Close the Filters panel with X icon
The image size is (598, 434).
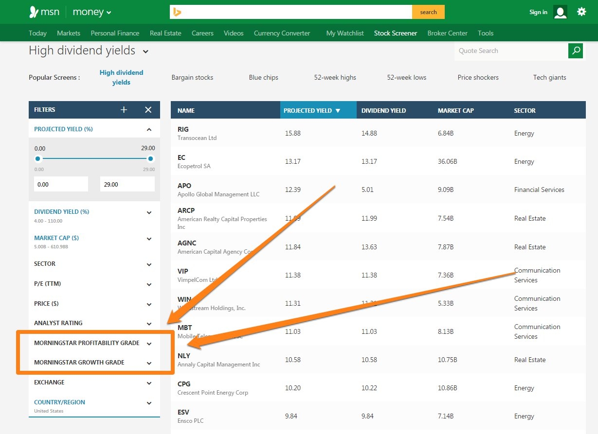(148, 110)
